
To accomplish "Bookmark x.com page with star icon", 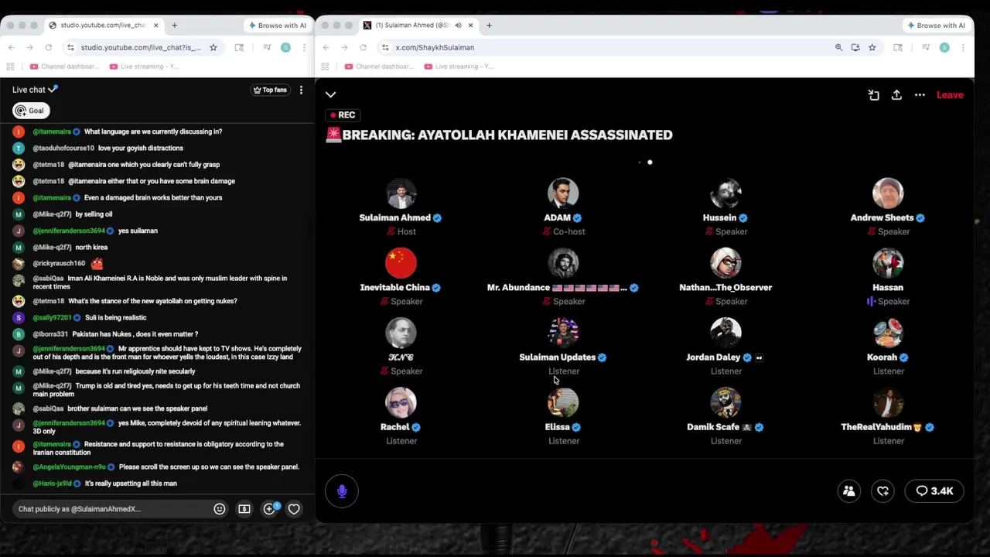I will (872, 47).
